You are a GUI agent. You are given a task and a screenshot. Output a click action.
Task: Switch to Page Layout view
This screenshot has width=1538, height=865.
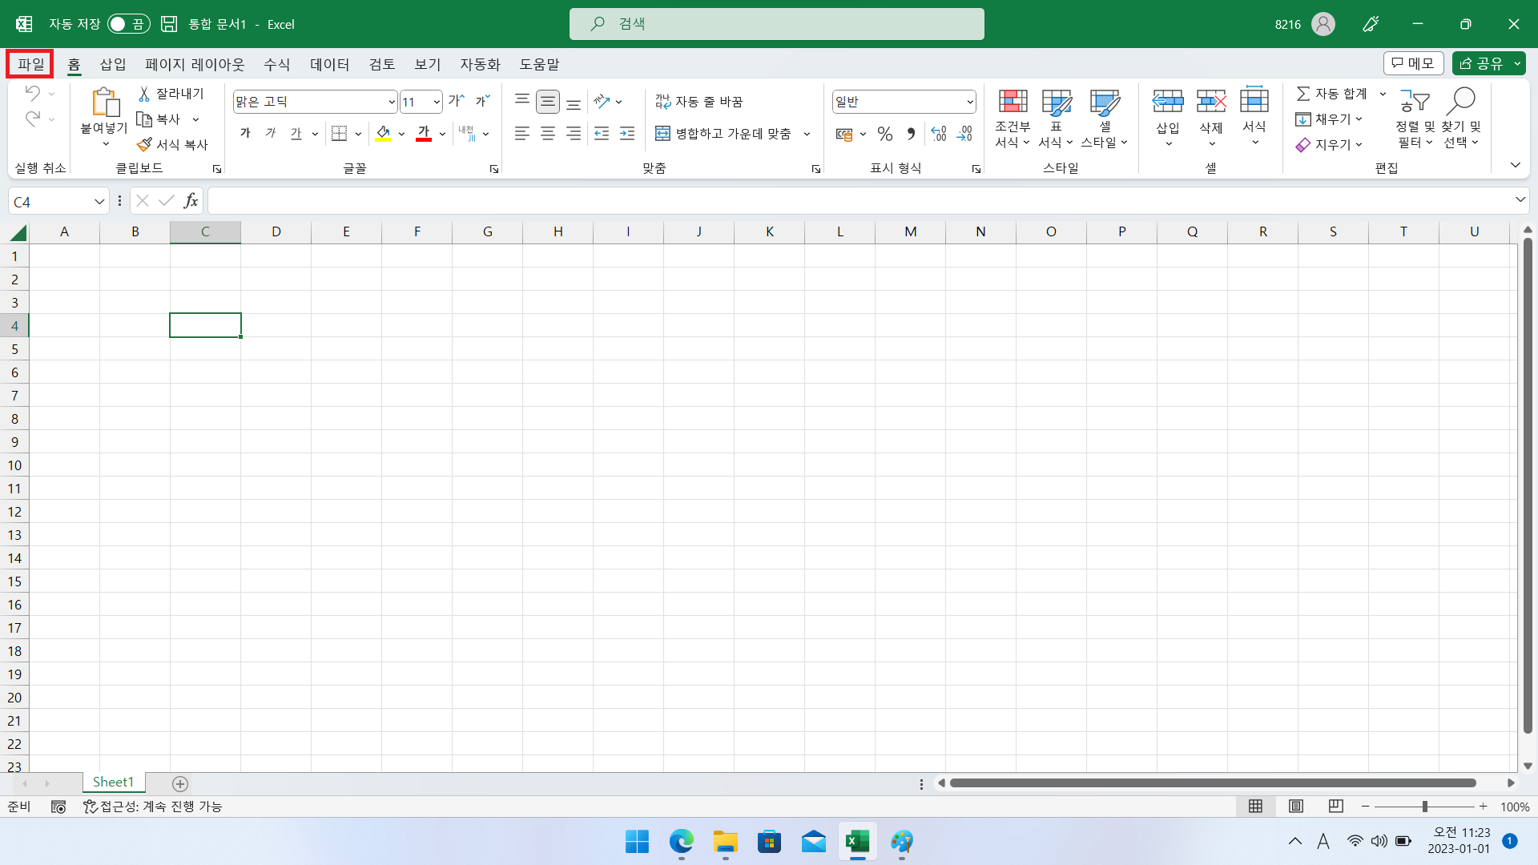(1295, 807)
